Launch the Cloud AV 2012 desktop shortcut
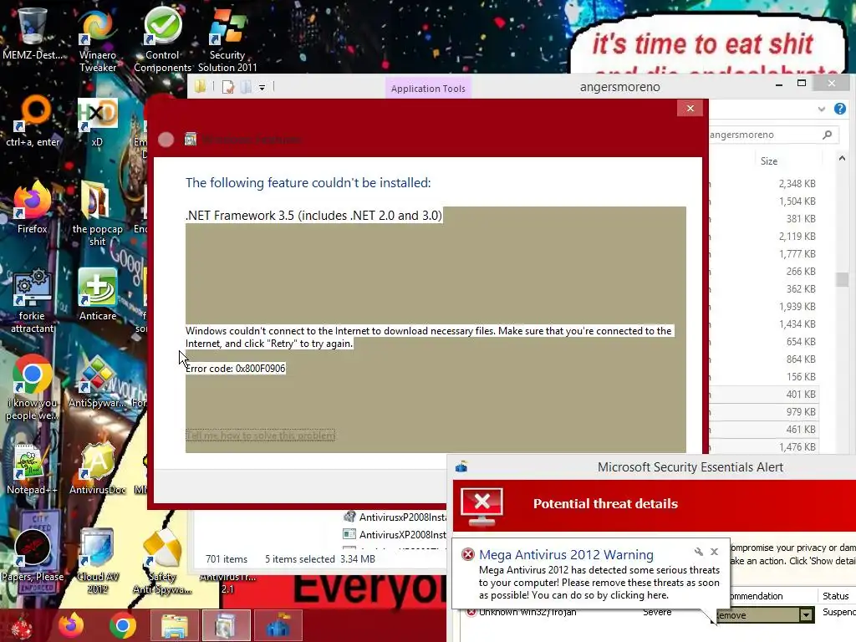Image resolution: width=856 pixels, height=642 pixels. (x=97, y=561)
